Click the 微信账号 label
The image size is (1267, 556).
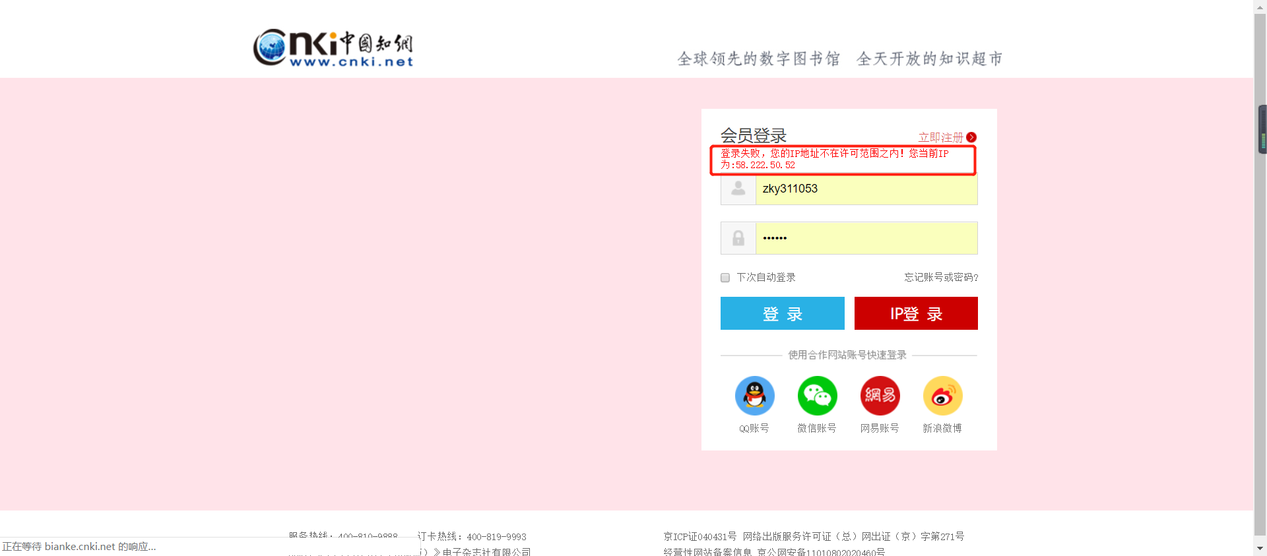[x=817, y=429]
